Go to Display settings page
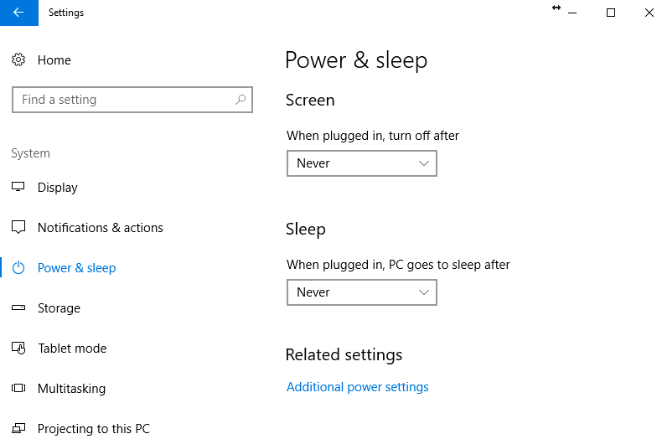The image size is (662, 439). [x=58, y=188]
